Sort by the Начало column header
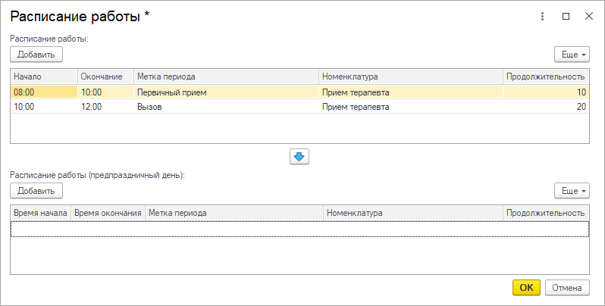 pyautogui.click(x=43, y=76)
